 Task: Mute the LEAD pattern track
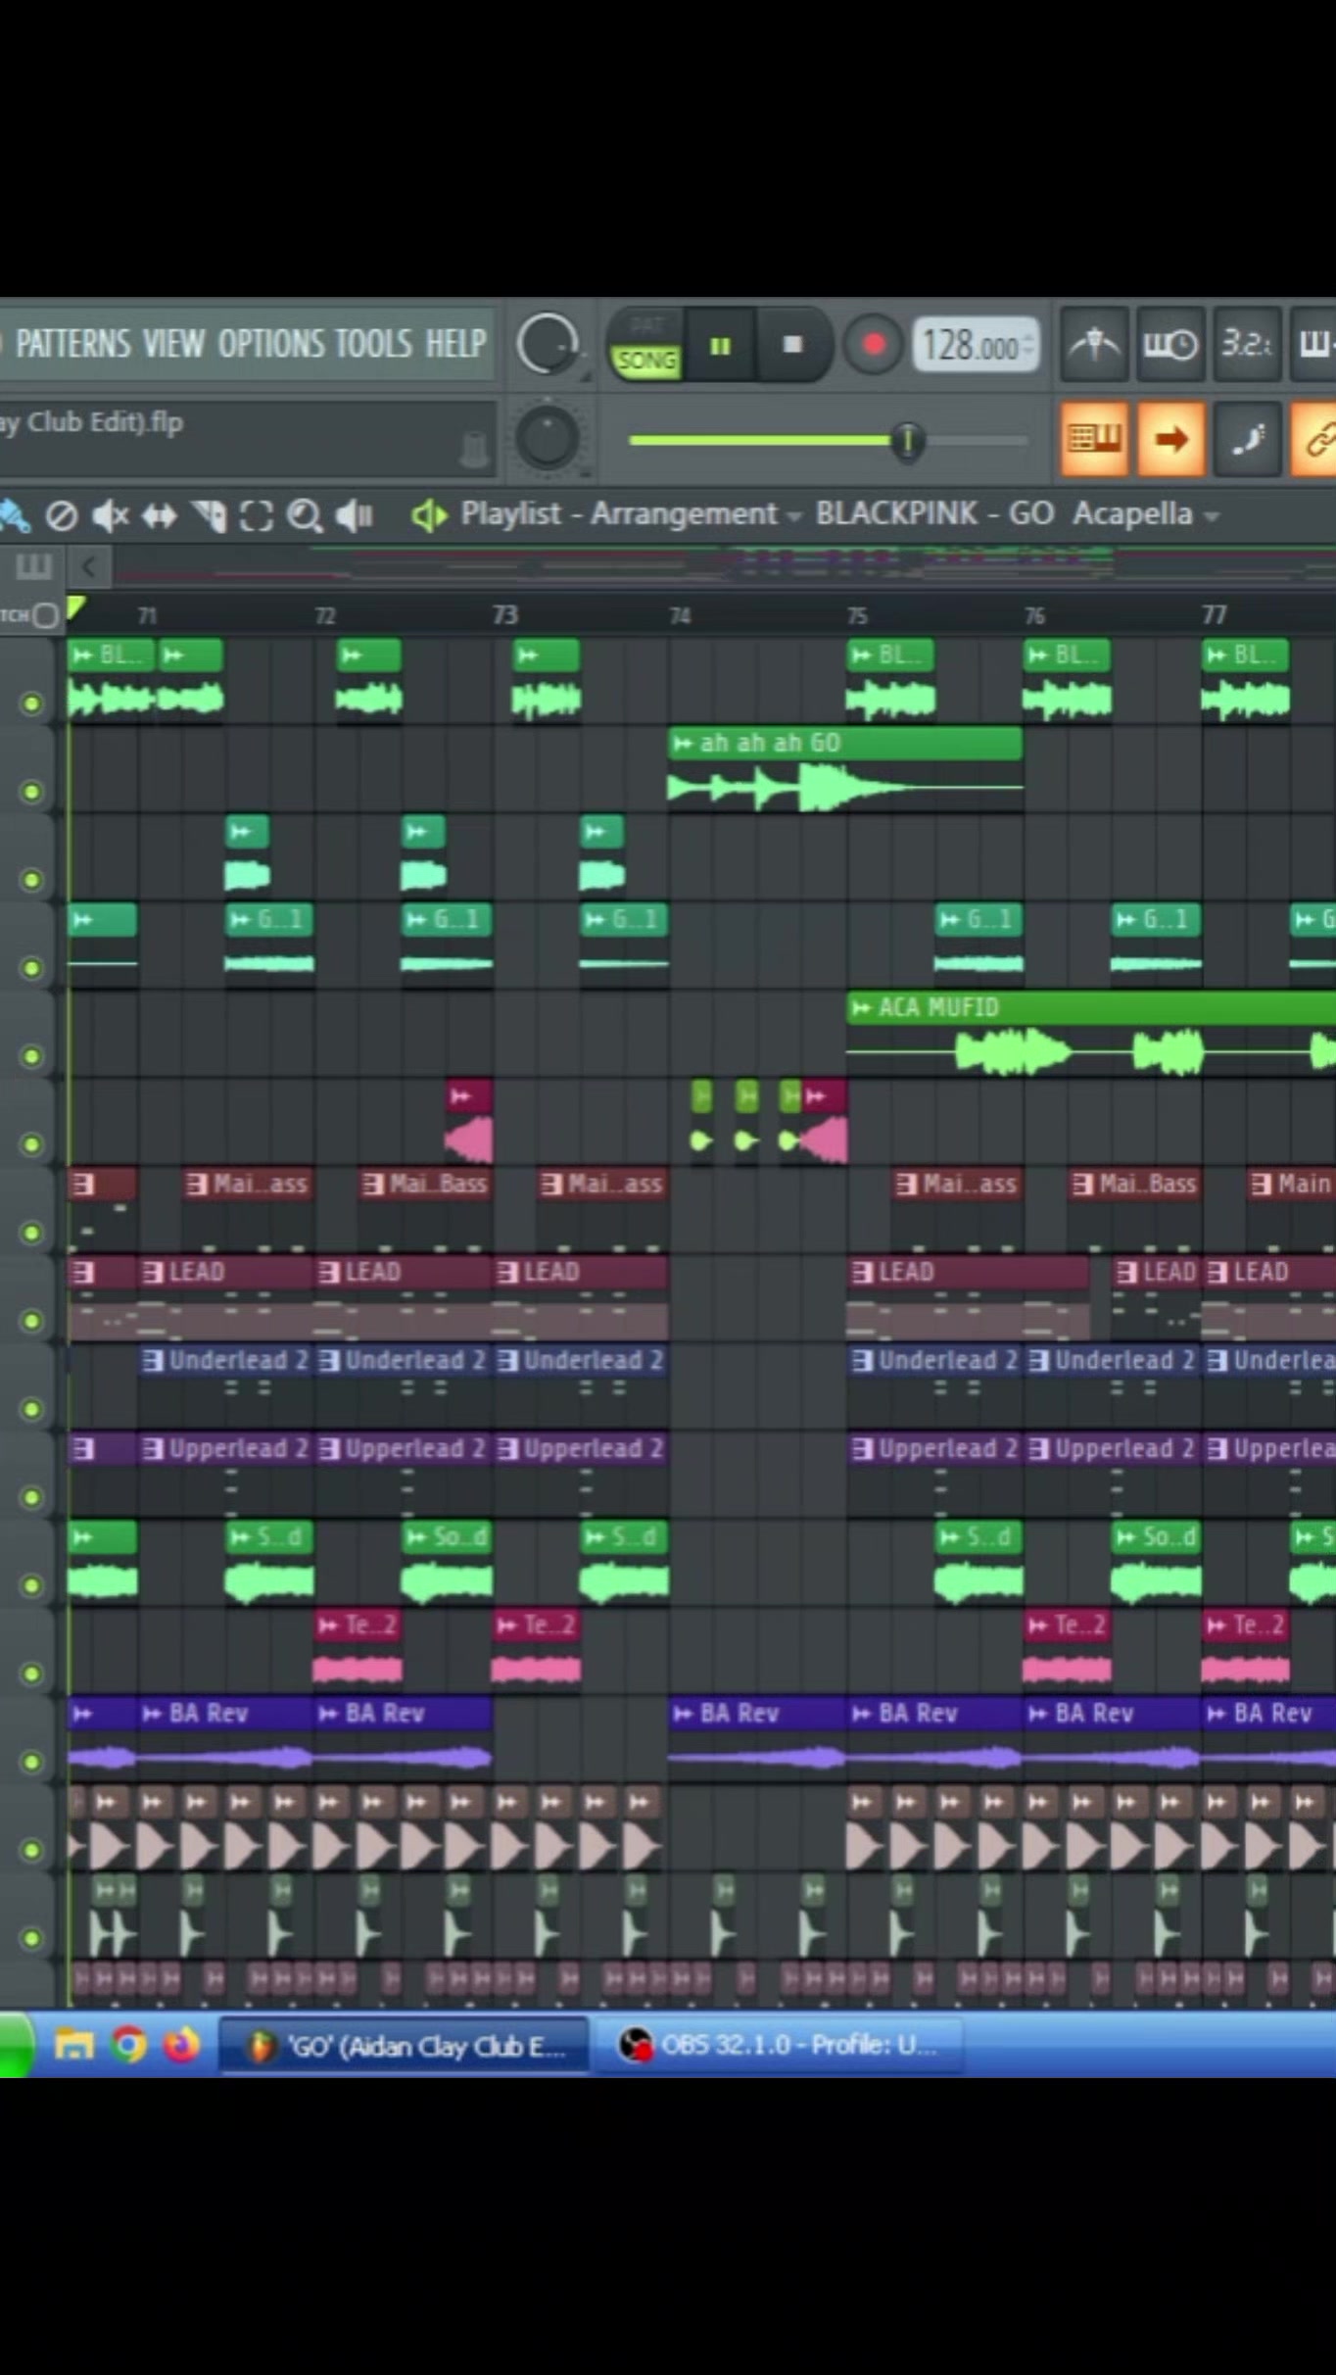click(32, 1320)
